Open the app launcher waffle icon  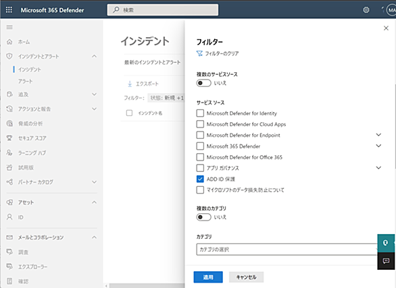click(9, 10)
